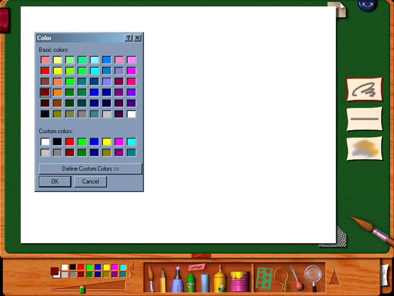Image resolution: width=394 pixels, height=296 pixels.
Task: Click the upper palette scroll arrow
Action: tap(131, 266)
